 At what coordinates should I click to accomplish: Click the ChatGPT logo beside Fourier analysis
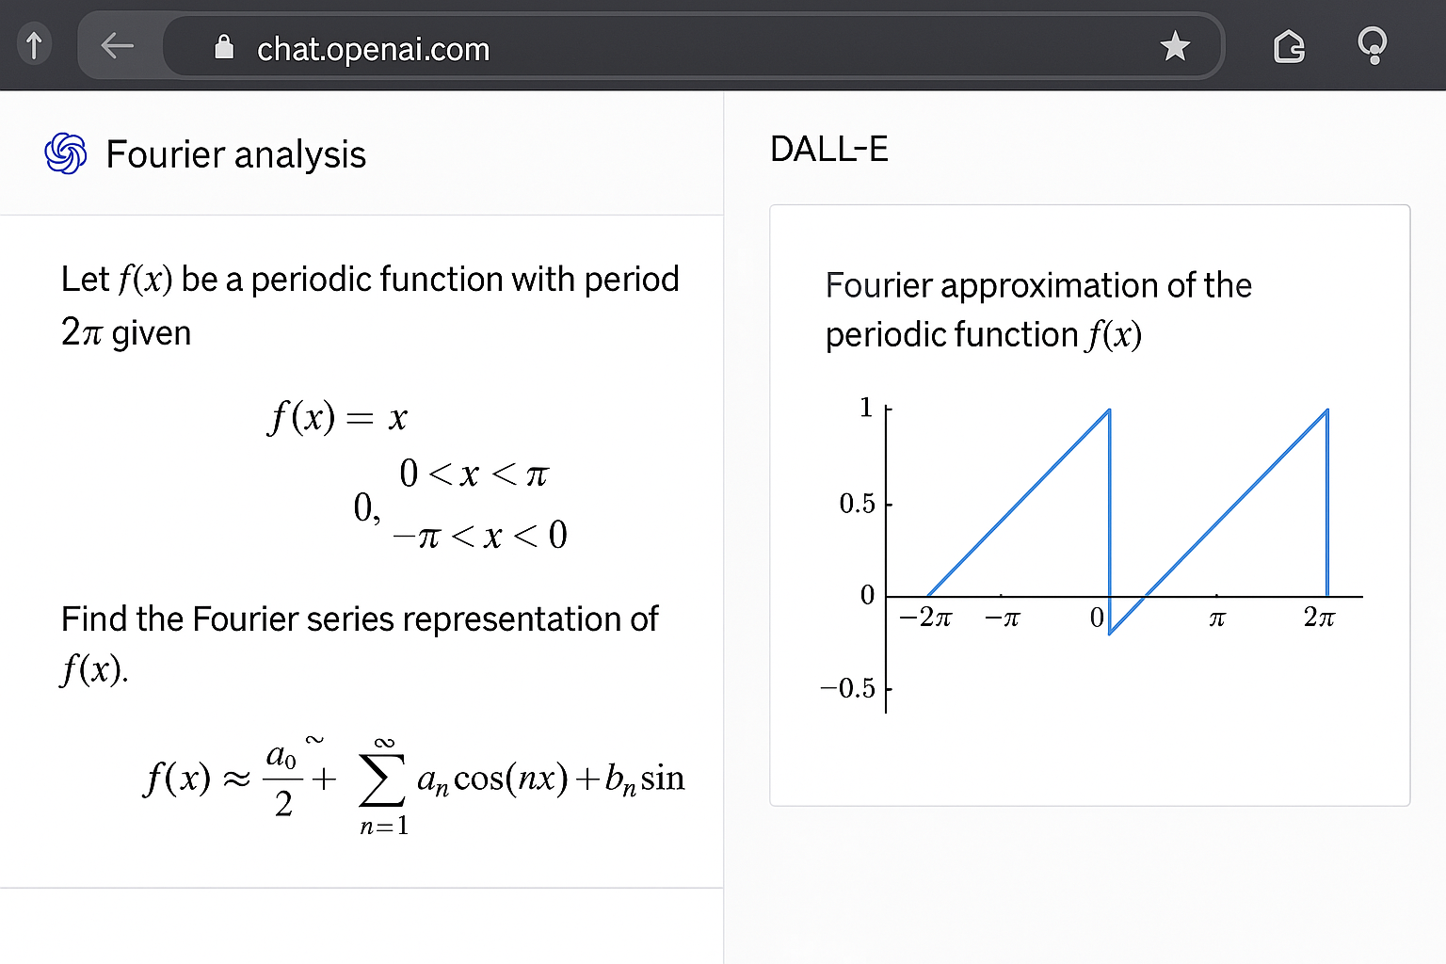66,153
